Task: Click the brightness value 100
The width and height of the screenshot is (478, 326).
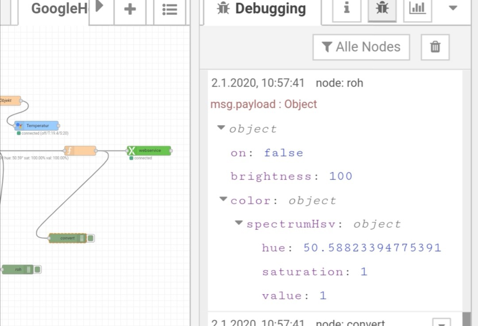Action: click(340, 176)
